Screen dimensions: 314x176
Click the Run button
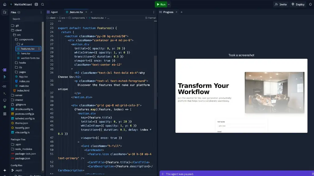pyautogui.click(x=161, y=4)
